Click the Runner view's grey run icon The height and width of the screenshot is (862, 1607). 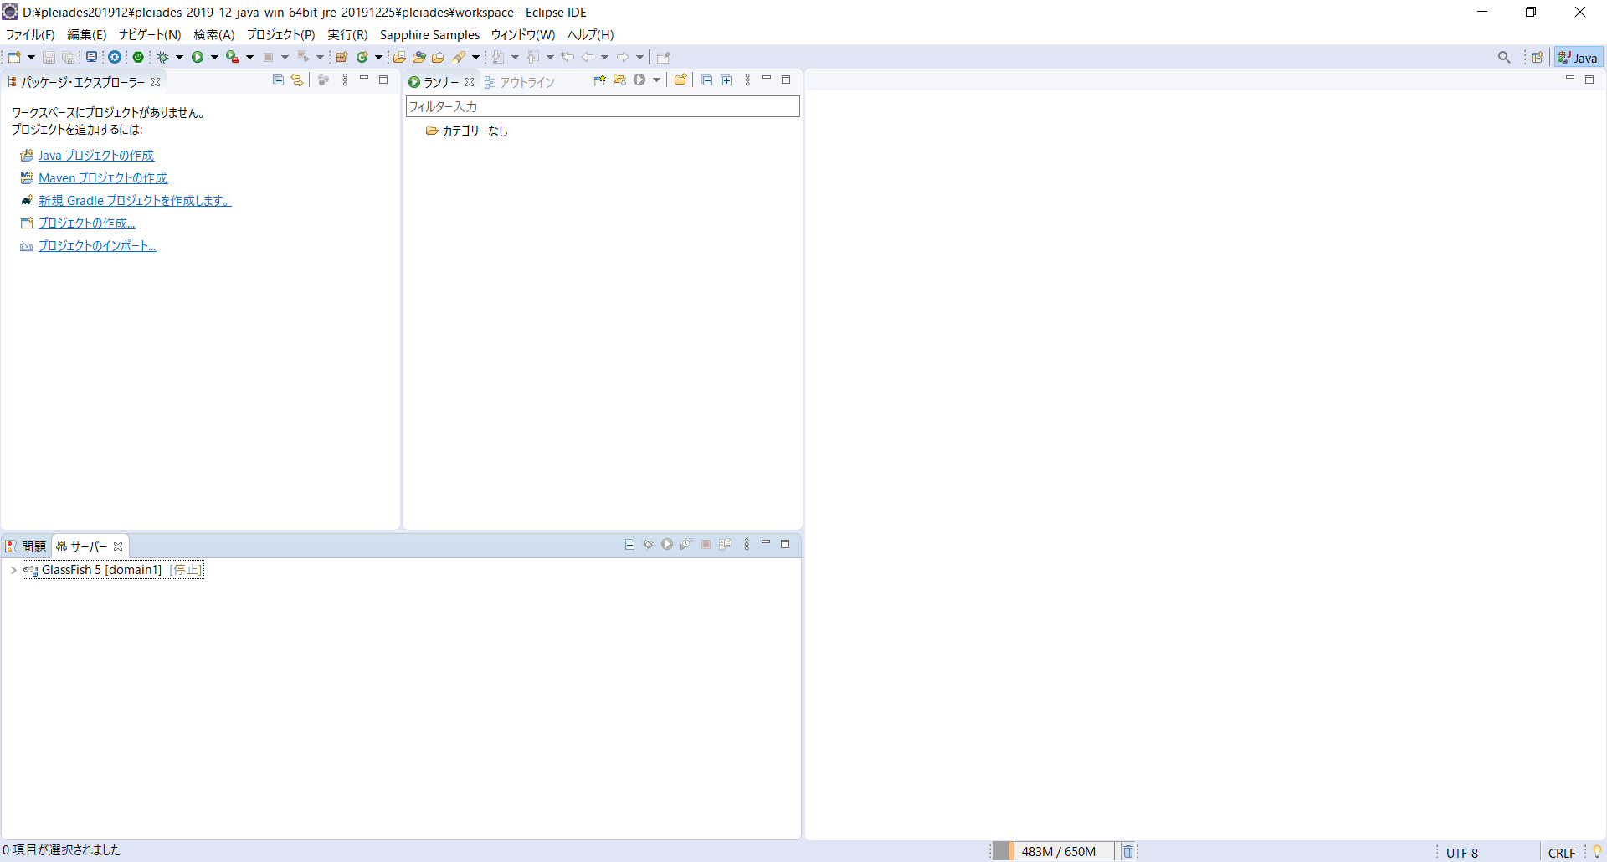[x=639, y=80]
